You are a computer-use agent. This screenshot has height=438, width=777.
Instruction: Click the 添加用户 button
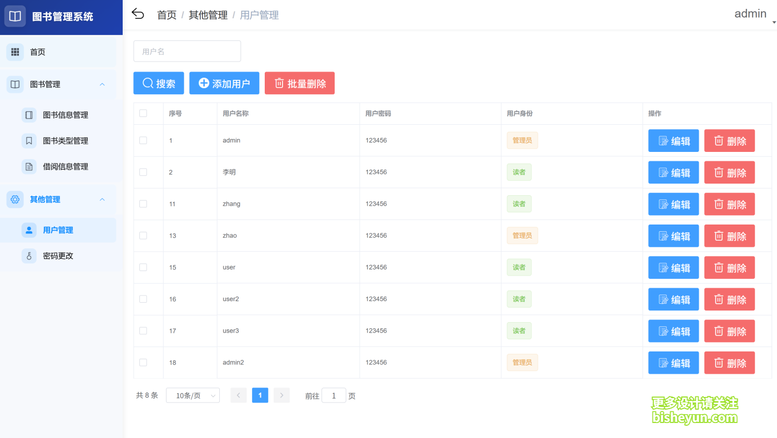coord(224,83)
